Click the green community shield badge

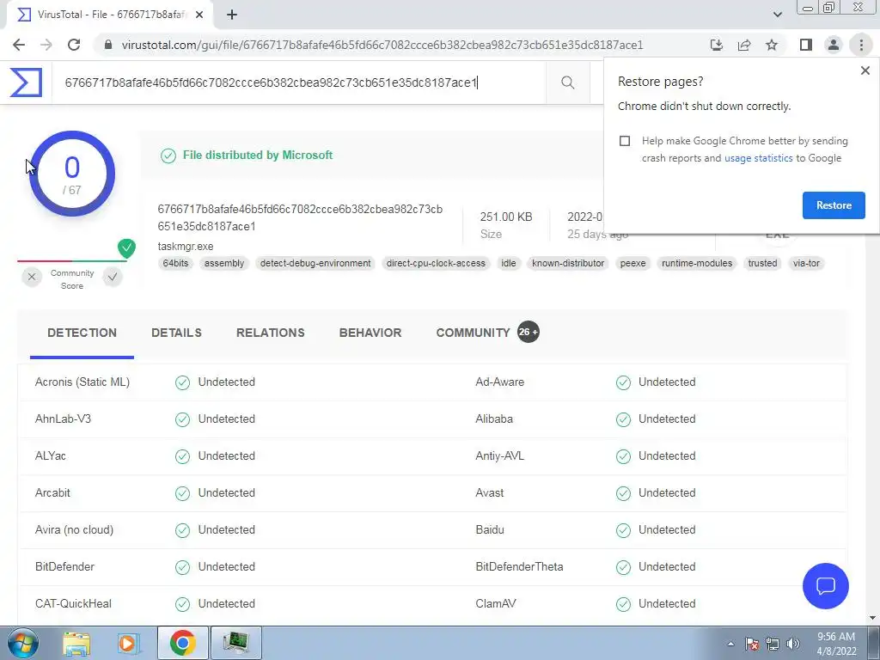[127, 248]
